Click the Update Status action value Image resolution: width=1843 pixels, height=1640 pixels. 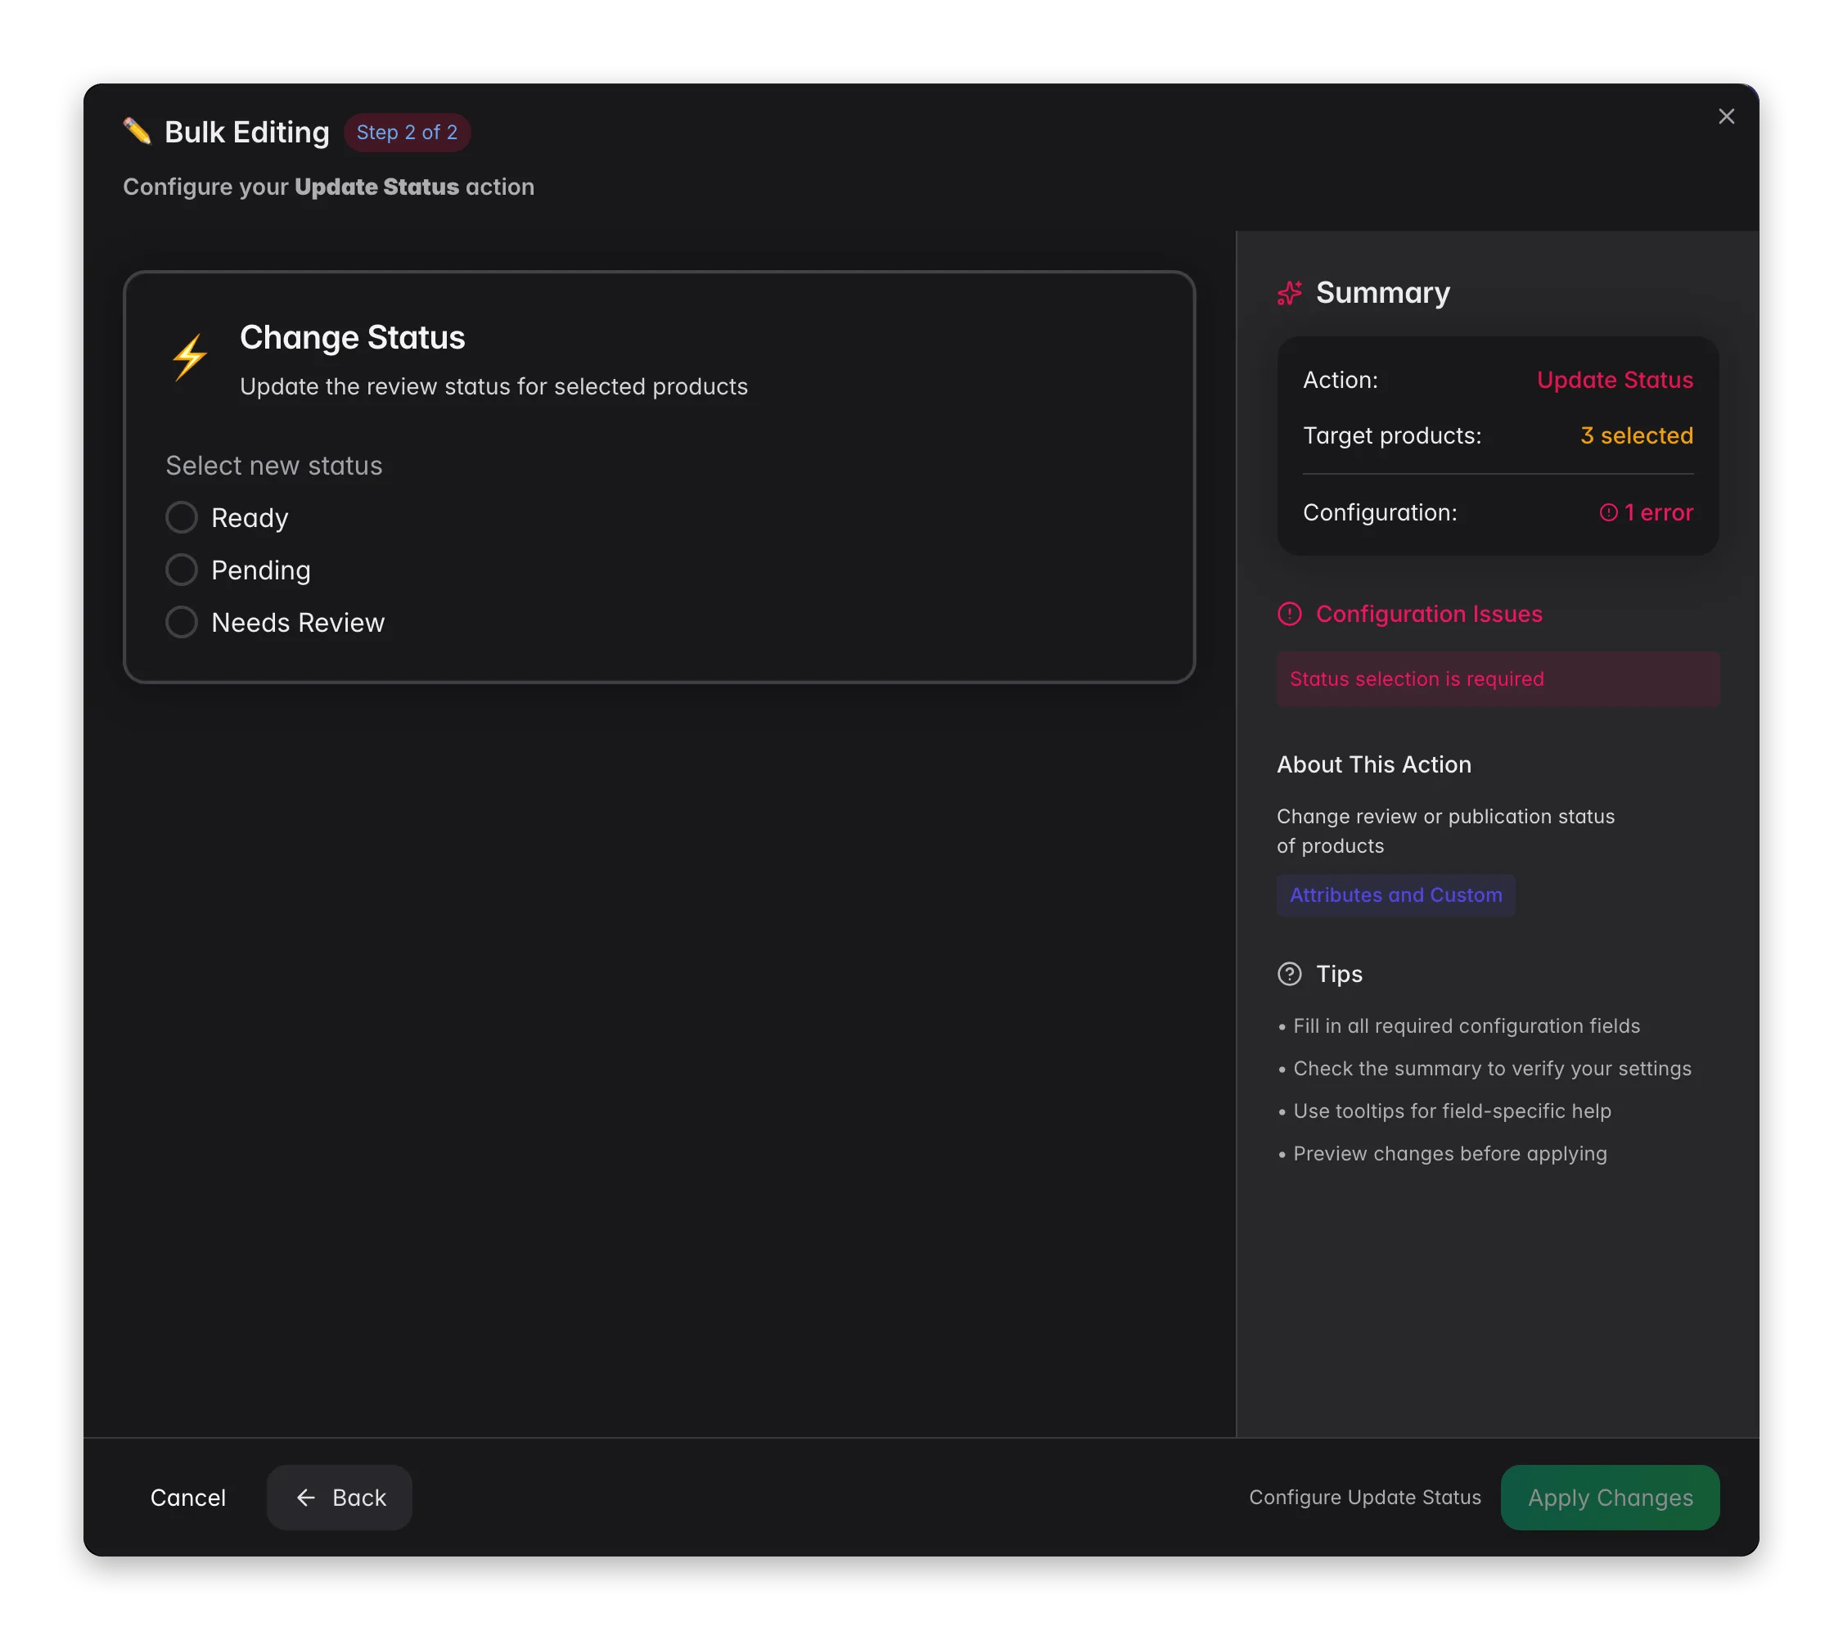click(x=1615, y=381)
